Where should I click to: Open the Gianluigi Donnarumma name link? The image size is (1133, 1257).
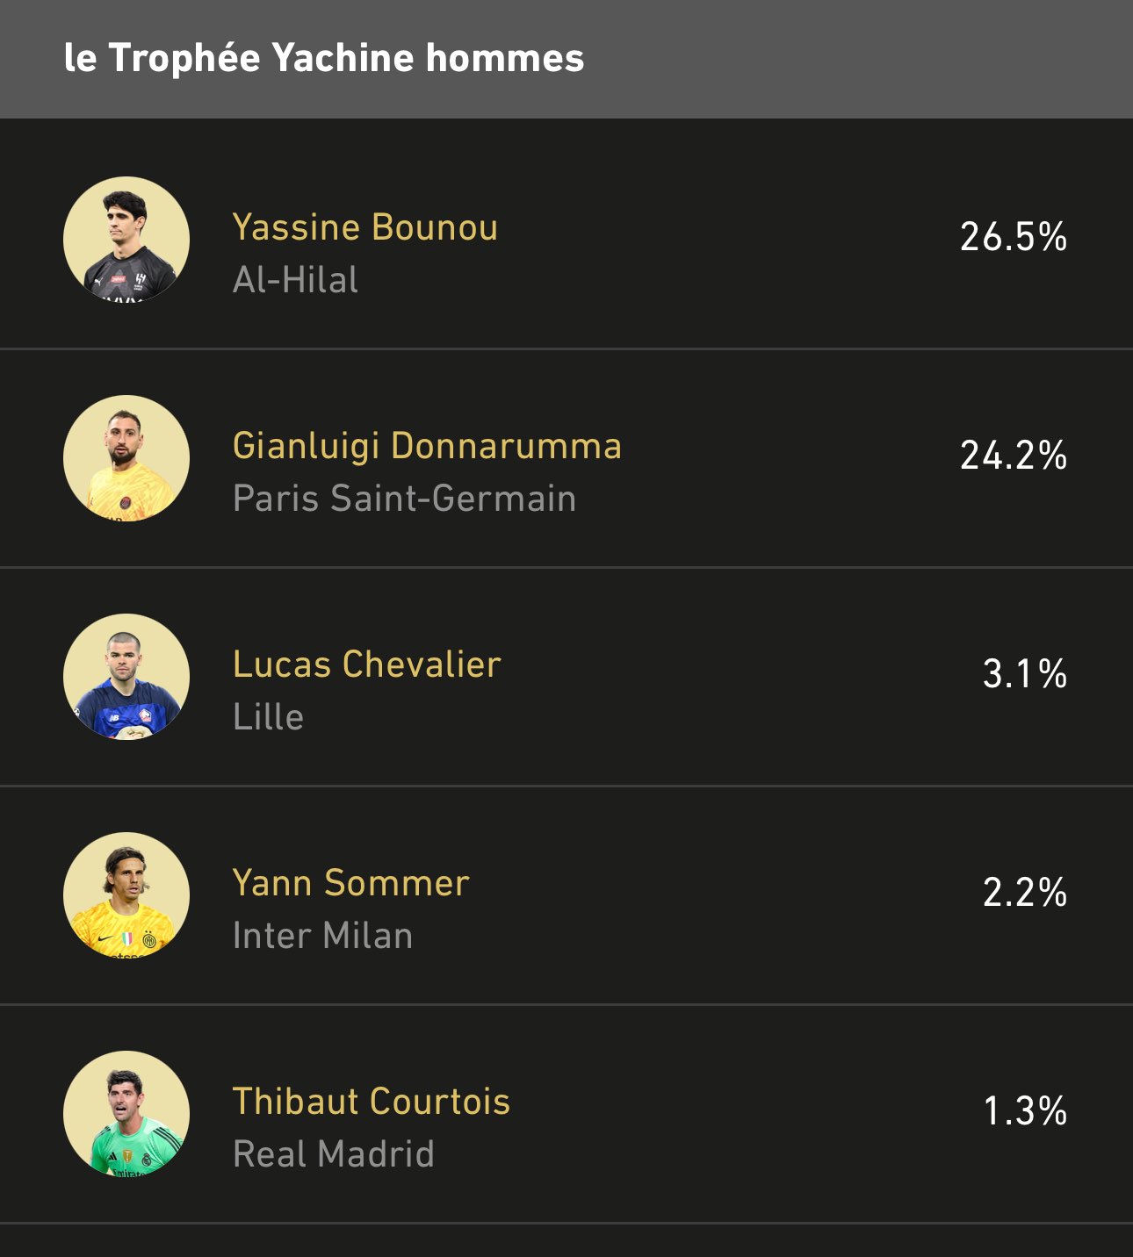click(x=427, y=446)
